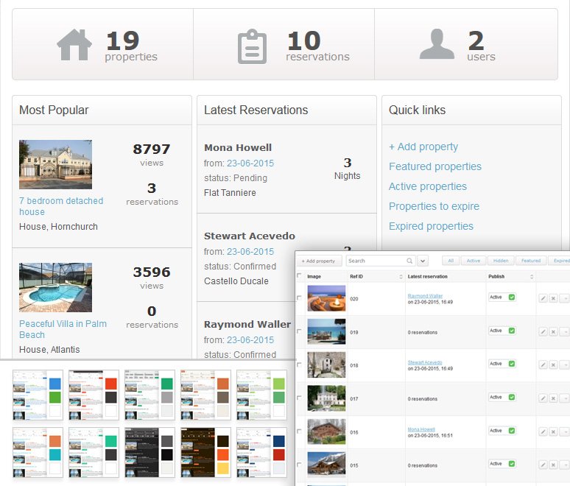570x486 pixels.
Task: Switch to the Active filter tab
Action: coord(474,261)
